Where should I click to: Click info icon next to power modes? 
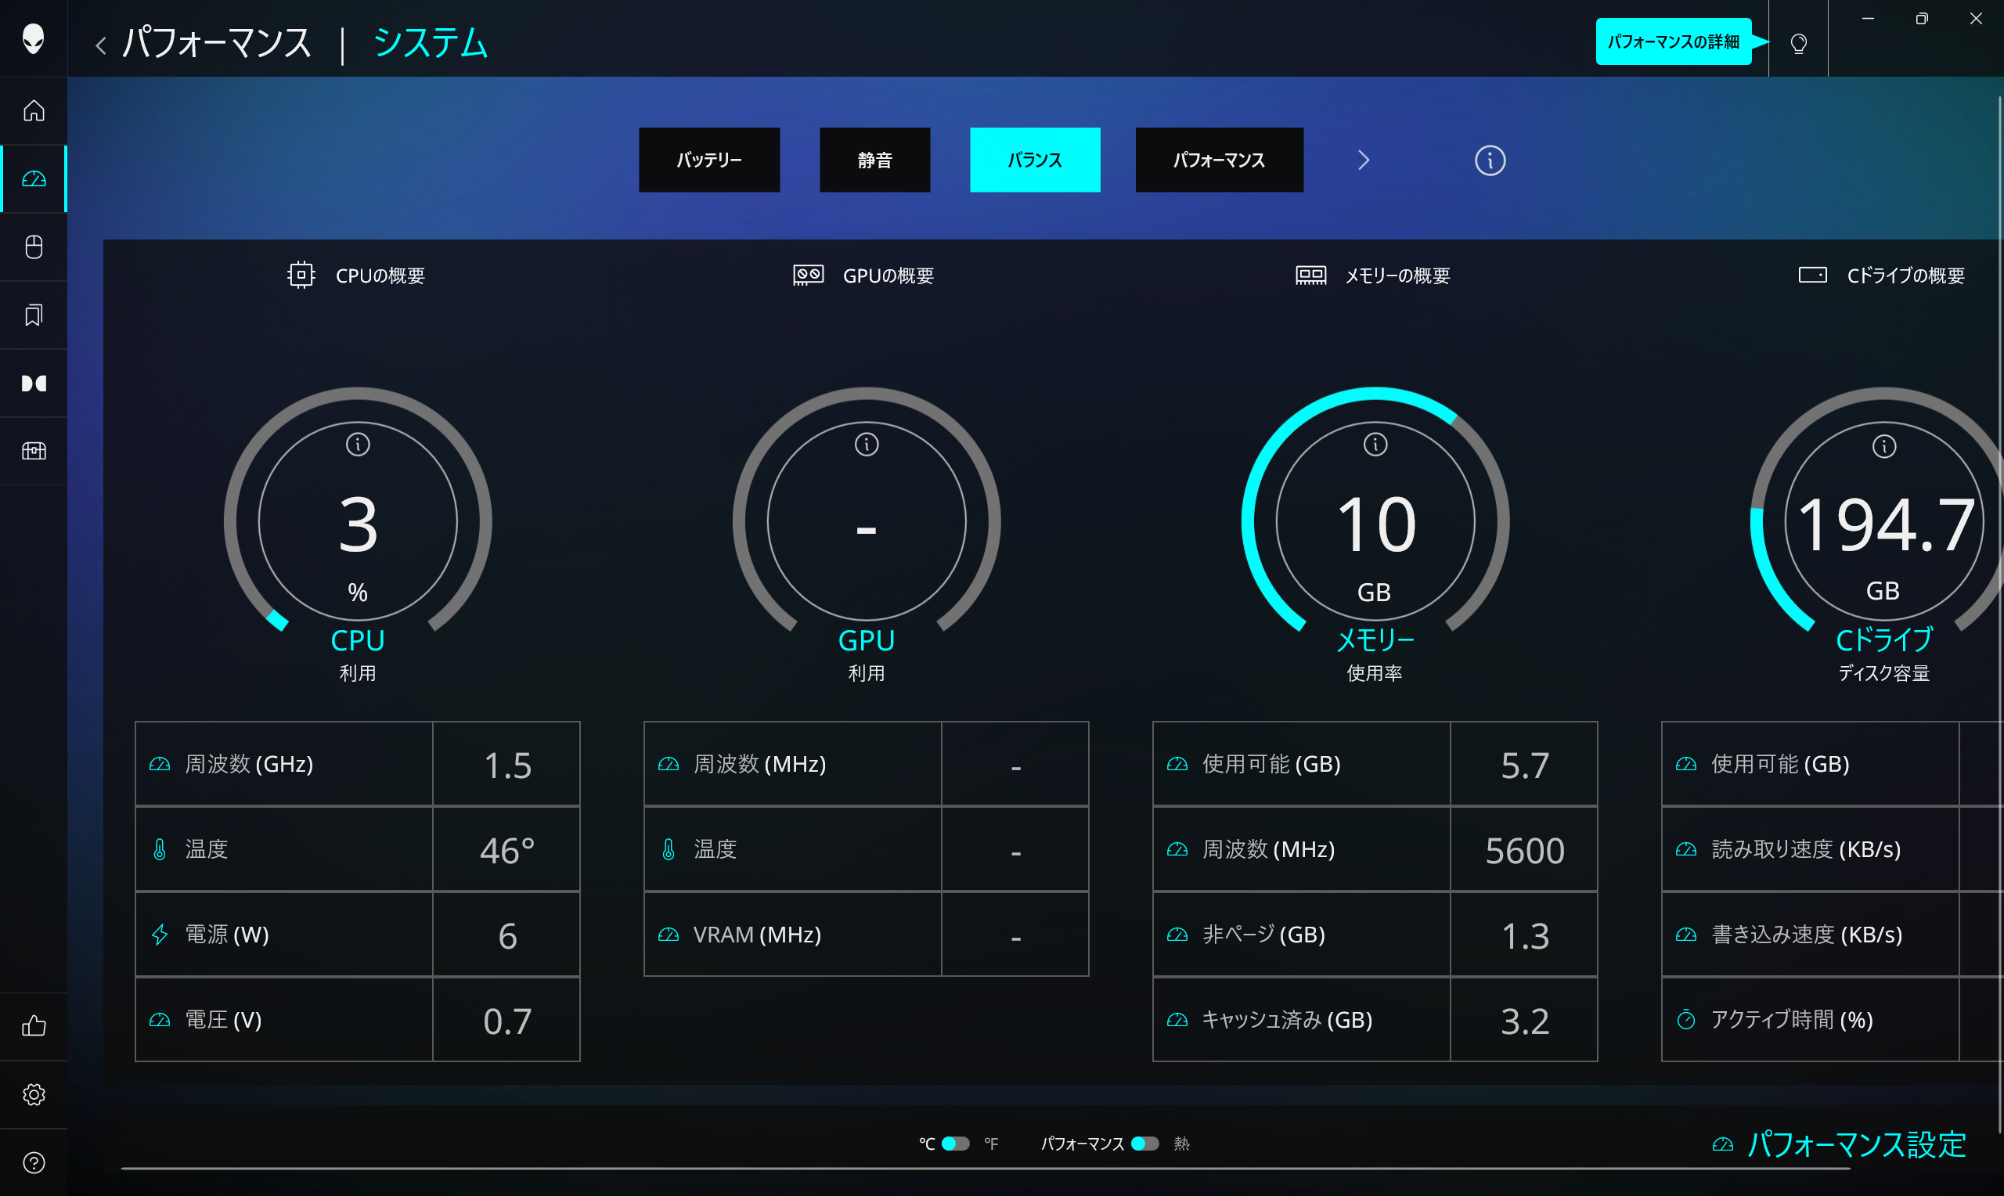click(1489, 160)
